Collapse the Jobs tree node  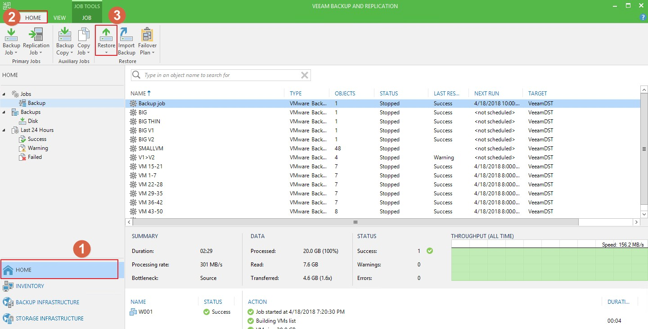pyautogui.click(x=4, y=94)
